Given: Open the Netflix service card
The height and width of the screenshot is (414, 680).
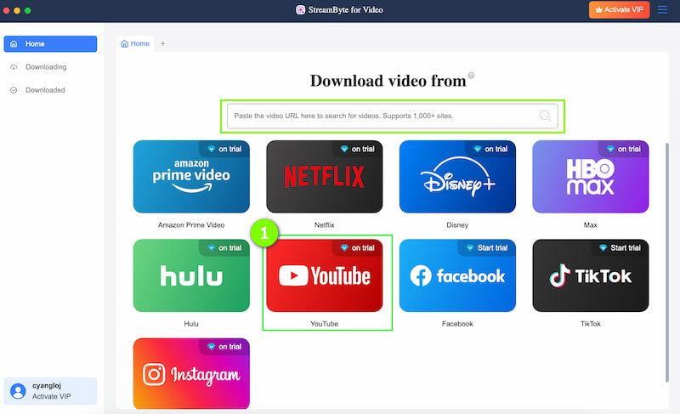Looking at the screenshot, I should [325, 177].
